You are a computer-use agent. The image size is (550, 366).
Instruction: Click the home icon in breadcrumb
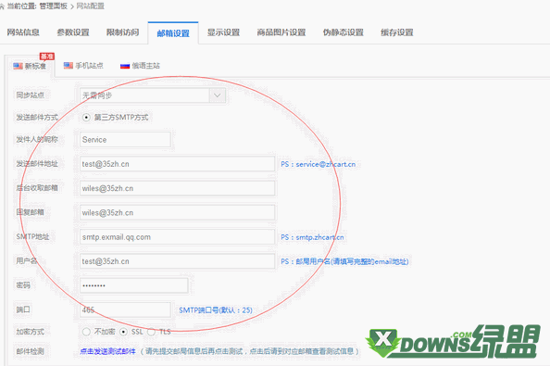tap(2, 6)
